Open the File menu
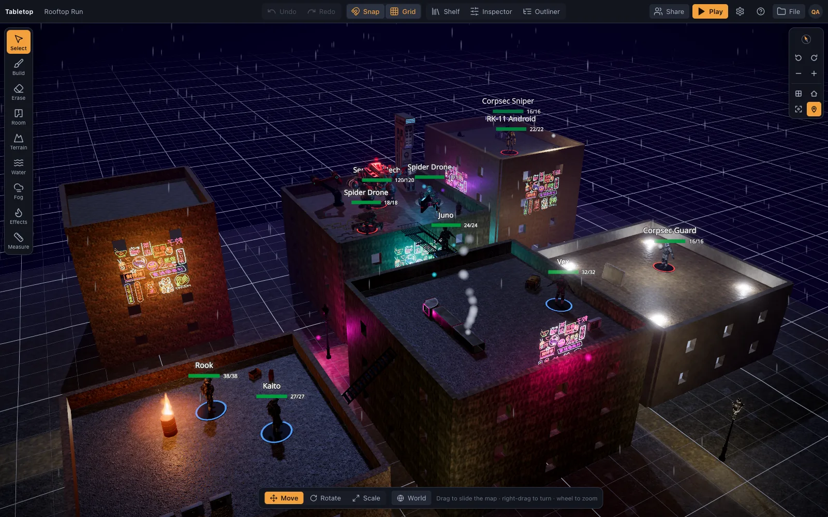 click(789, 11)
